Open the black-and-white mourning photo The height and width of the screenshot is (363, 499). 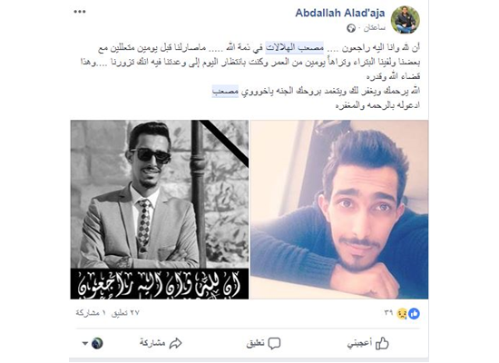tap(160, 210)
